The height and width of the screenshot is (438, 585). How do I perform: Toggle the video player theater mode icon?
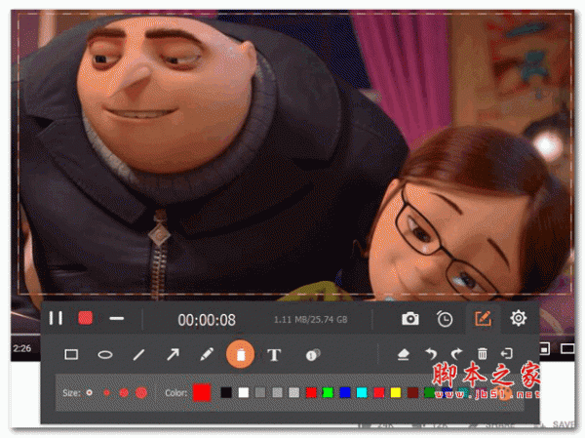567,349
